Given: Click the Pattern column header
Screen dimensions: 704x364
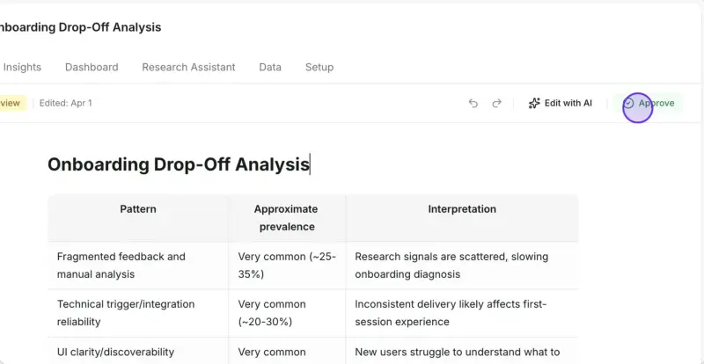Looking at the screenshot, I should 138,209.
